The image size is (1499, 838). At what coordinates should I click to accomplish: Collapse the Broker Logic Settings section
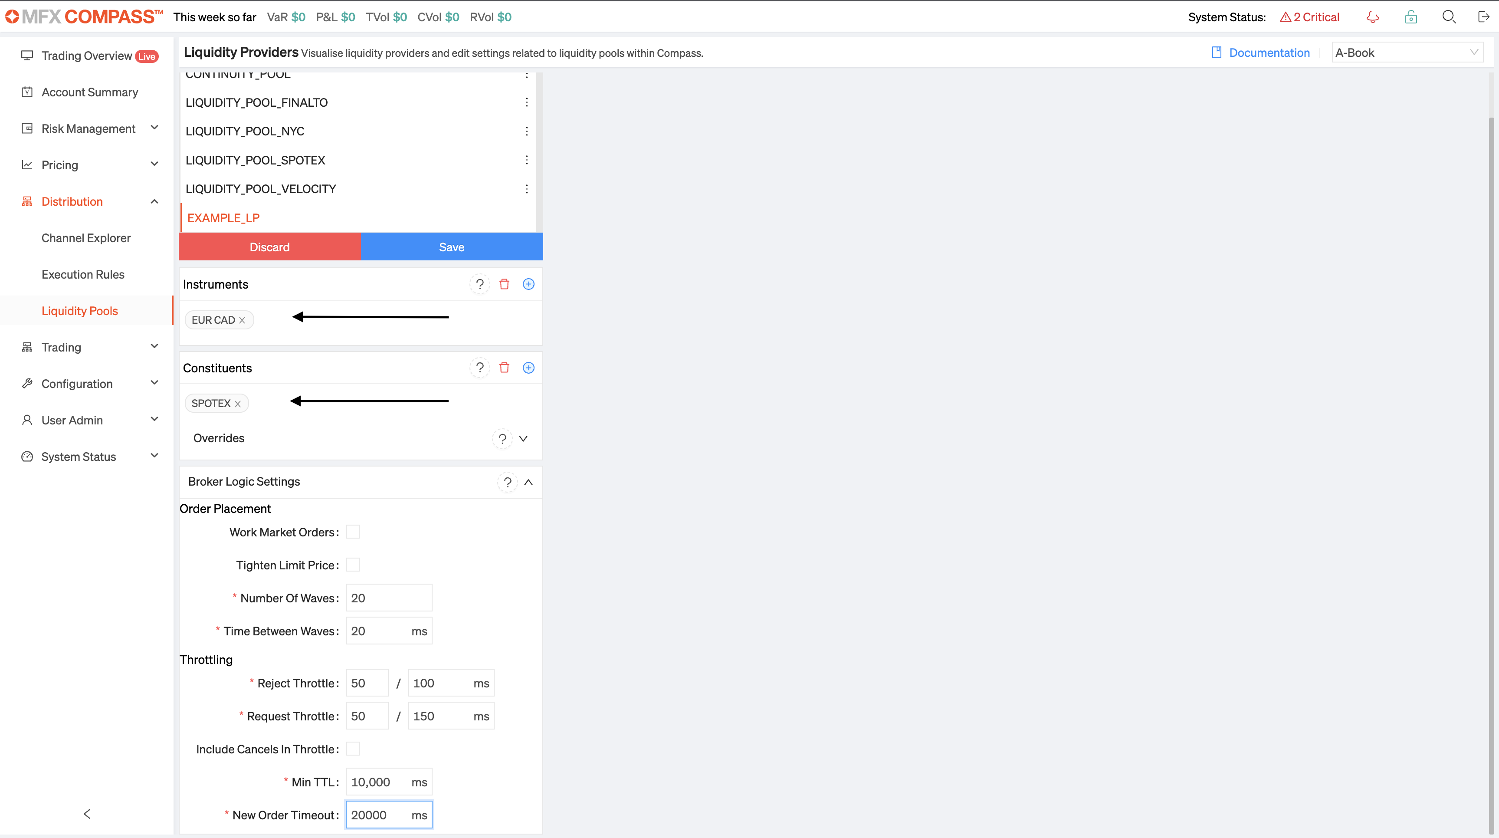528,482
